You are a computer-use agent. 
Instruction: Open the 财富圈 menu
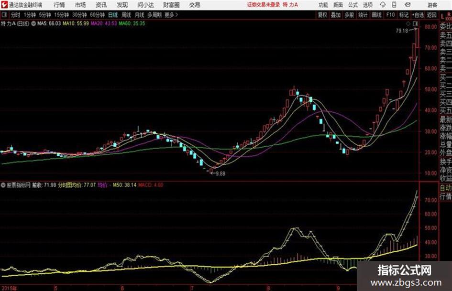point(171,5)
